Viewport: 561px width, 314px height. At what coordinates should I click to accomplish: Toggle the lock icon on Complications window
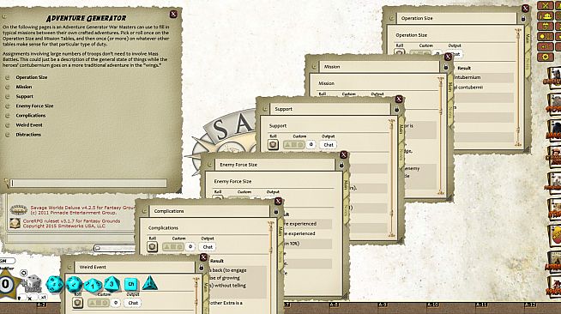(276, 211)
